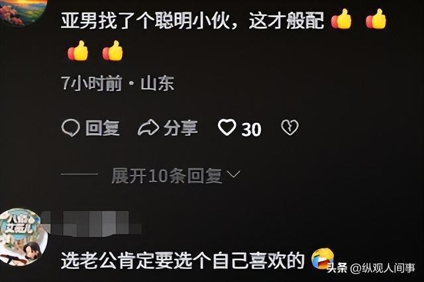Click the chevron next to 展开10条回复
This screenshot has width=424, height=282.
click(x=233, y=174)
